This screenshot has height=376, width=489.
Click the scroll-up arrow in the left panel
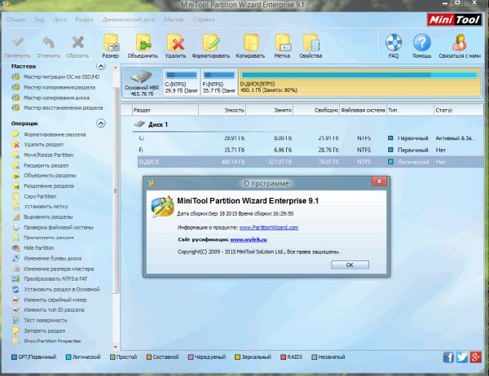pyautogui.click(x=116, y=67)
